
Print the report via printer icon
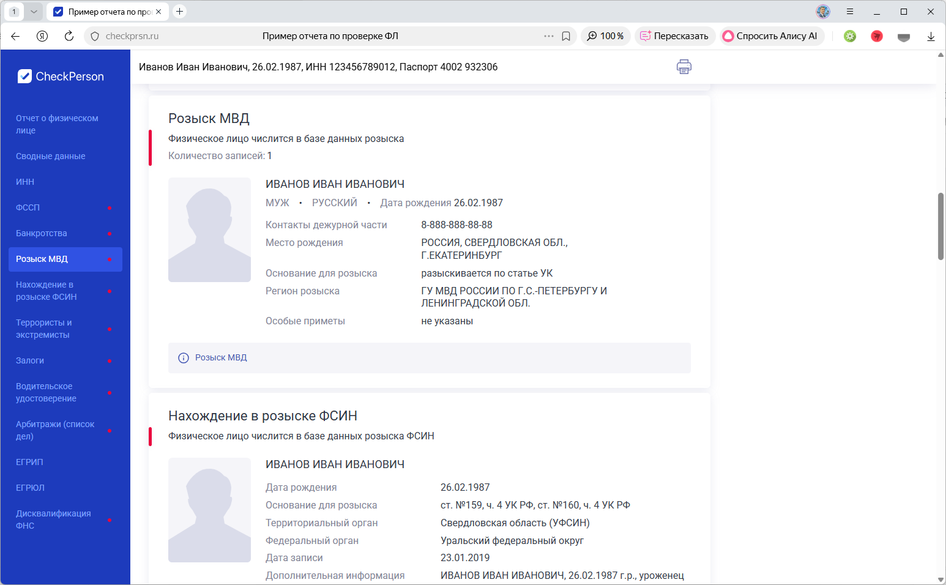pyautogui.click(x=683, y=66)
